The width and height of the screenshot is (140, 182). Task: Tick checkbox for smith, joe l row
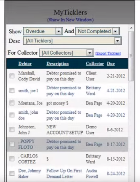12,90
